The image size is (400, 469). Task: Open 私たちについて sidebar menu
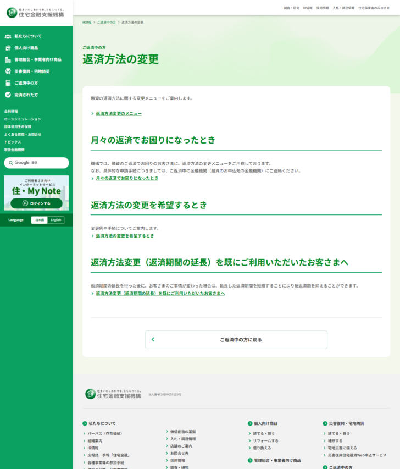pyautogui.click(x=28, y=36)
